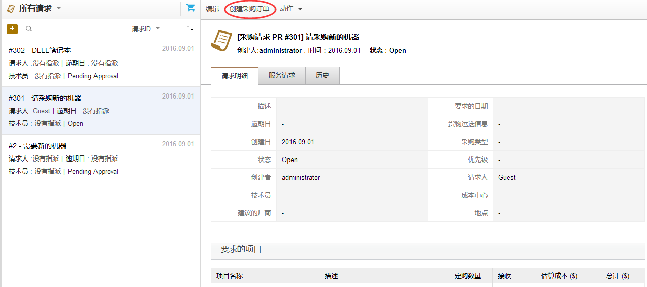Click the 估算成本 ($) column header
Viewport: 647px width, 287px height.
coord(559,276)
